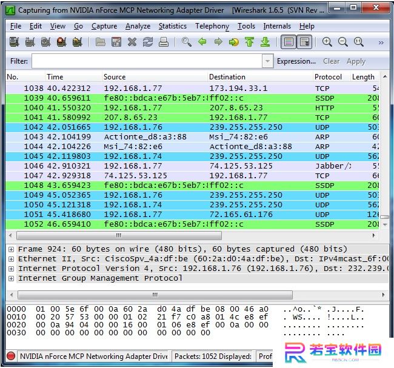Click the Prof status bar entry
The image size is (394, 368).
point(265,356)
